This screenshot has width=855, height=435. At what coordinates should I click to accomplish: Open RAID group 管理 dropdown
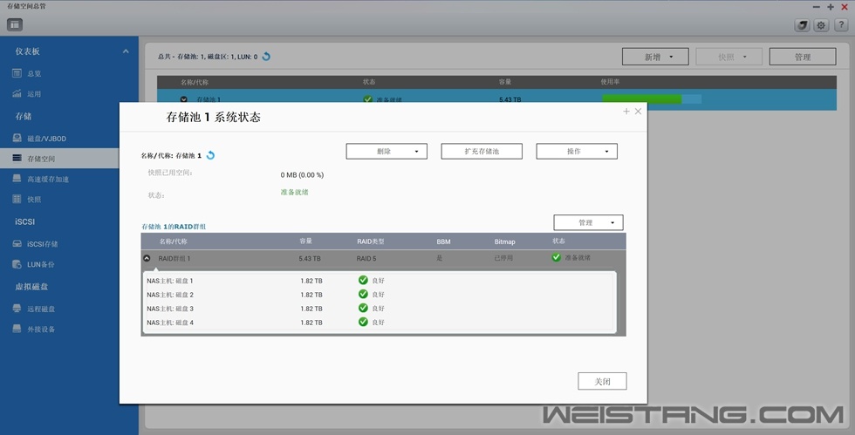click(x=588, y=222)
